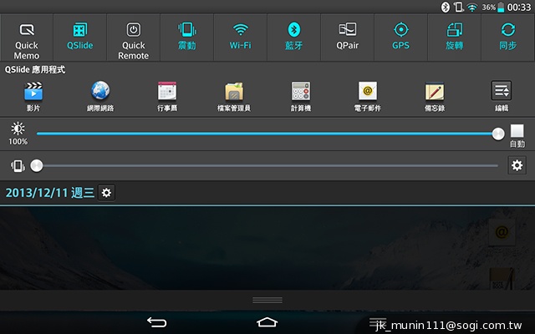This screenshot has width=535, height=334.
Task: Open the Email (電子郵件) QSlide app
Action: click(x=368, y=96)
